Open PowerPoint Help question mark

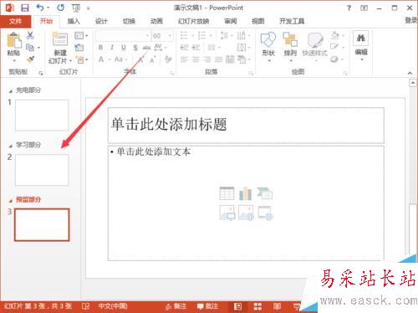coord(349,8)
